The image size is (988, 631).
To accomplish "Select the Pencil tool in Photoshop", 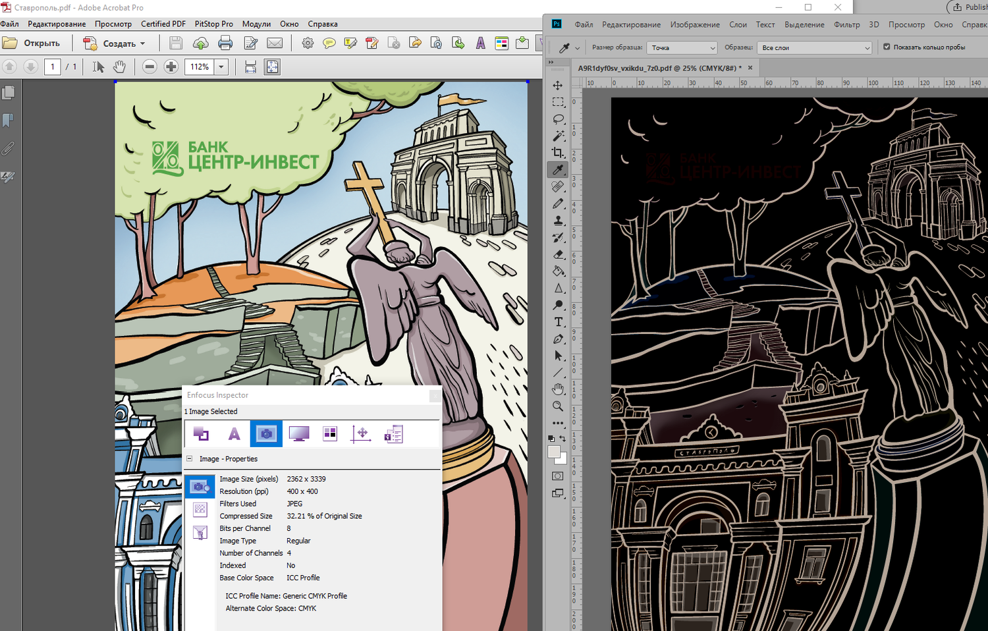I will click(x=558, y=204).
